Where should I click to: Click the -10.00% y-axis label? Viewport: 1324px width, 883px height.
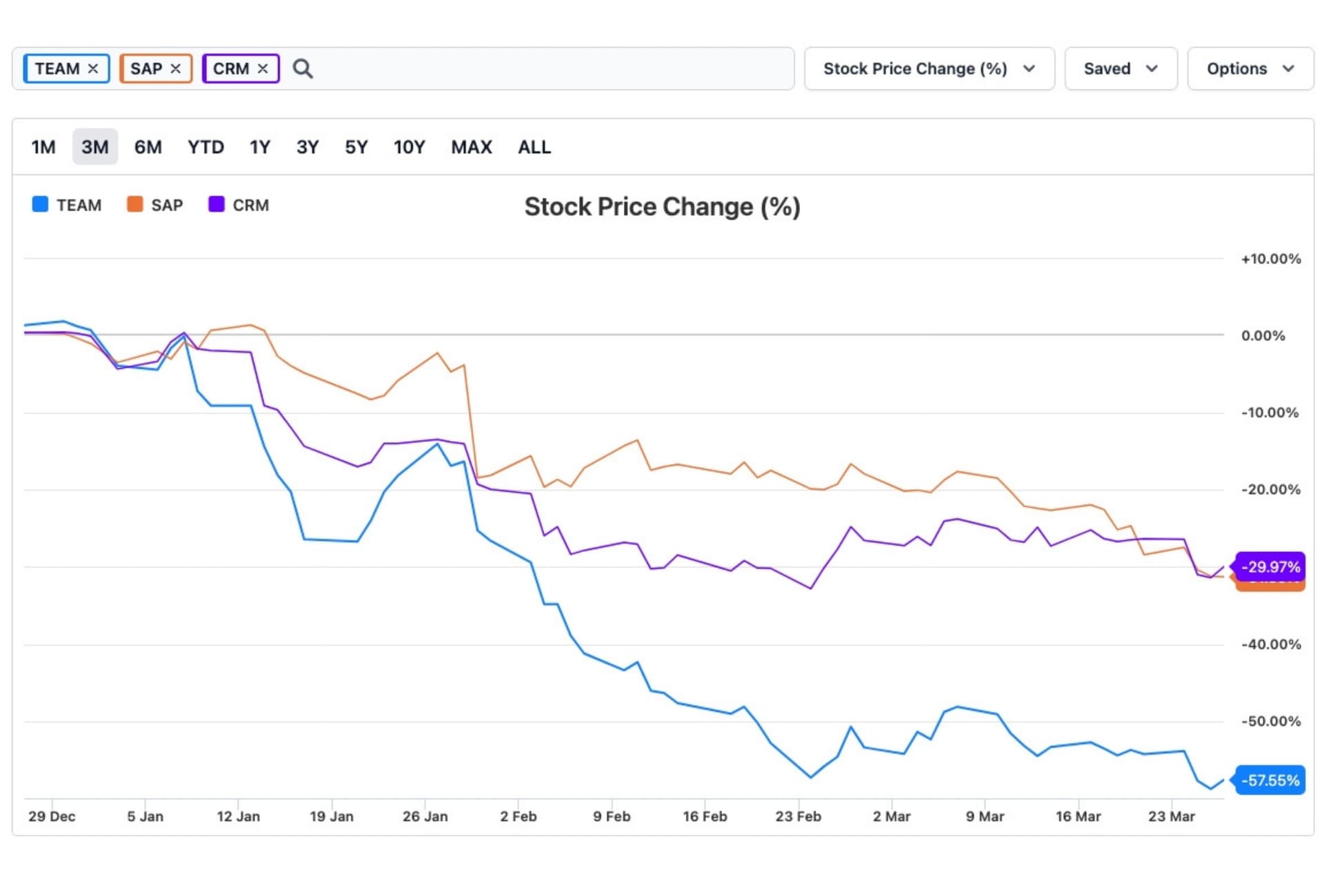(1270, 413)
